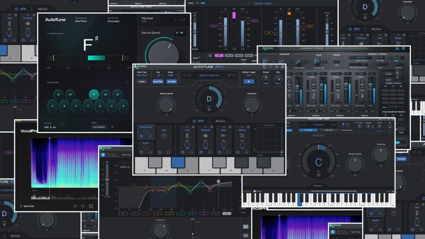Click Hold snowflake under the D pitch display
The image size is (425, 239).
tap(209, 110)
